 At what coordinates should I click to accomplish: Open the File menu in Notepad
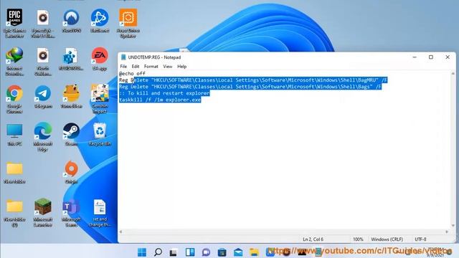(x=123, y=67)
